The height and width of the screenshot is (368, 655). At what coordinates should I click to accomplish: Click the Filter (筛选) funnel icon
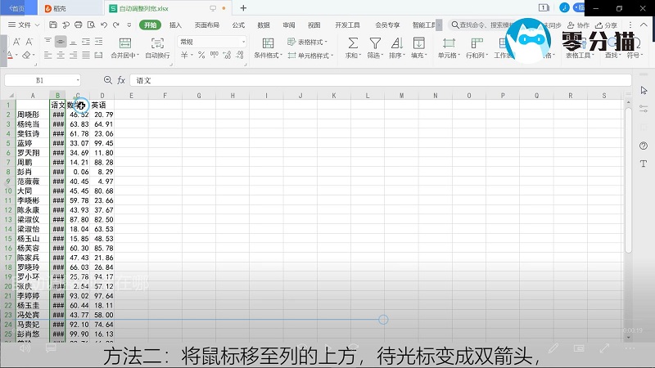pos(374,43)
